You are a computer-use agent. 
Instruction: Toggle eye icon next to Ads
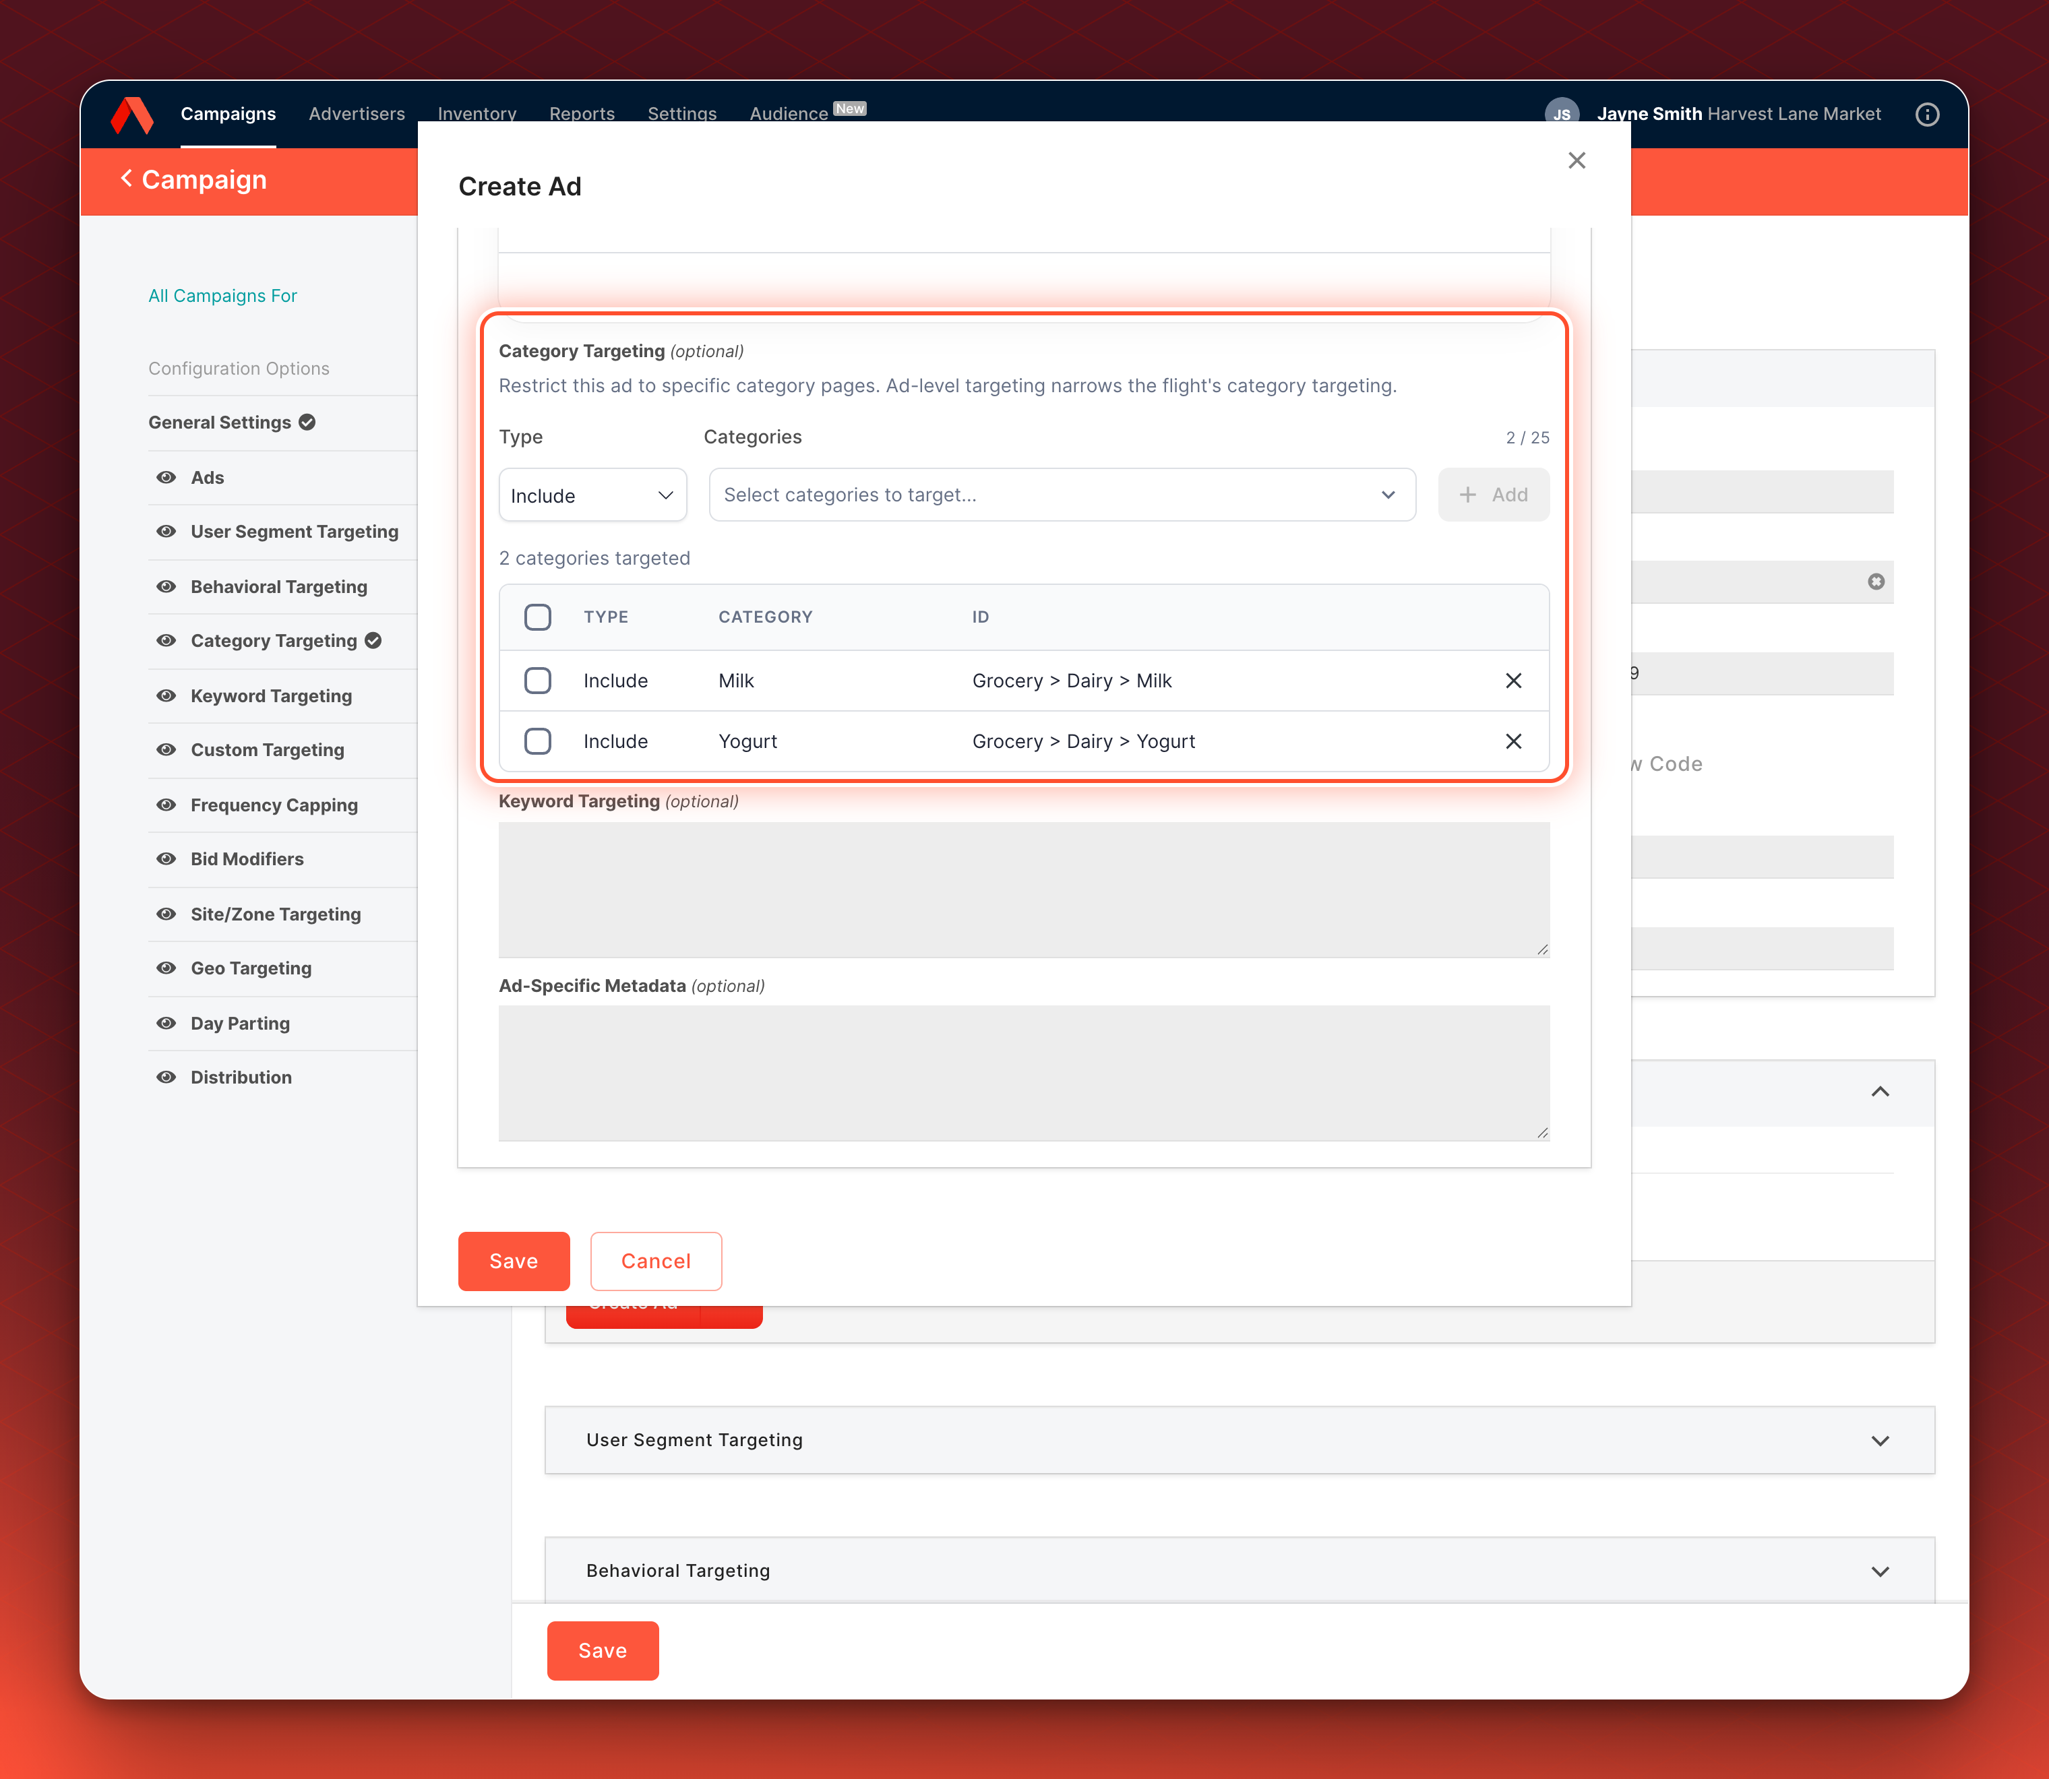tap(166, 478)
